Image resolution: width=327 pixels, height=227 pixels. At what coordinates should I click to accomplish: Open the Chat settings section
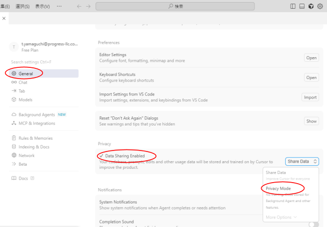[x=22, y=82]
